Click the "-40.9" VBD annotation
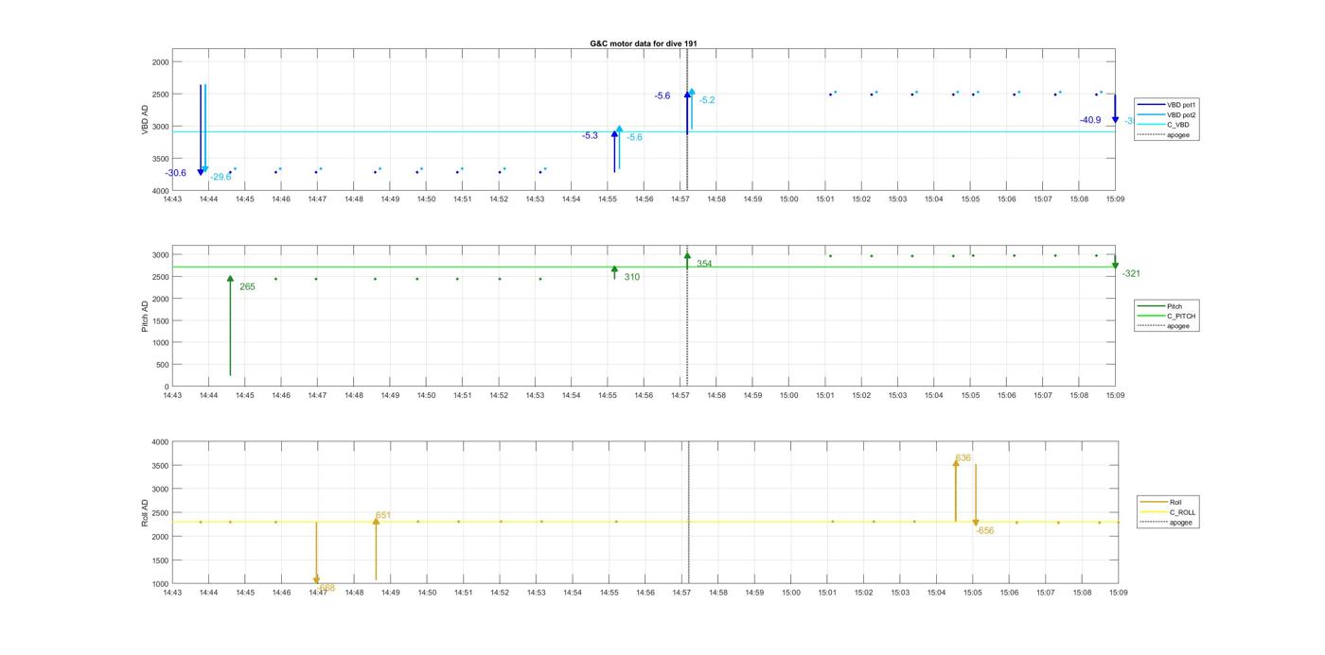Viewport: 1325px width, 655px height. tap(1090, 120)
